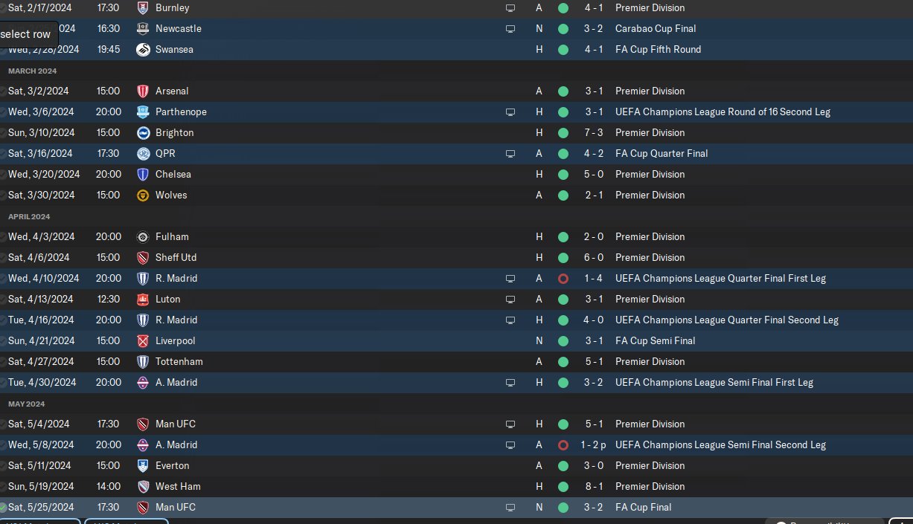Click red loss indicator for R. Madrid first leg

tap(563, 279)
